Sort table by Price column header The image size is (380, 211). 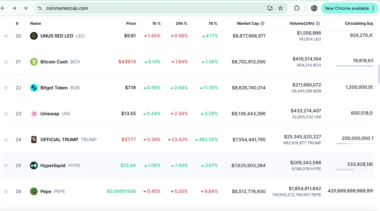pos(131,23)
